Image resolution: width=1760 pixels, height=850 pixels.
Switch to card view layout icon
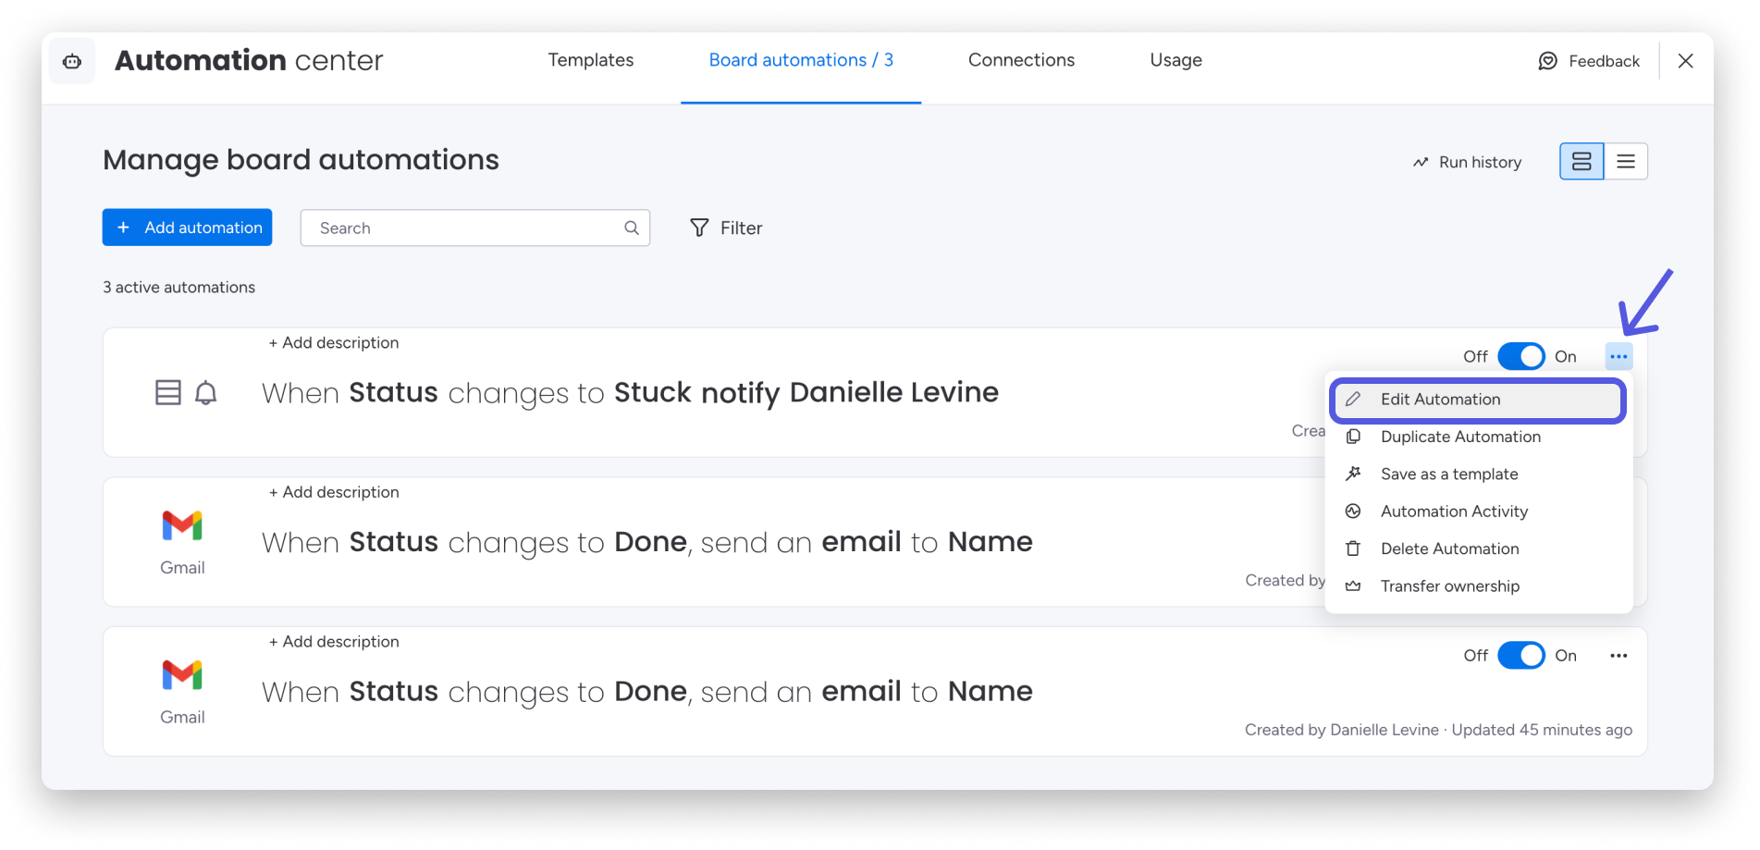tap(1582, 162)
